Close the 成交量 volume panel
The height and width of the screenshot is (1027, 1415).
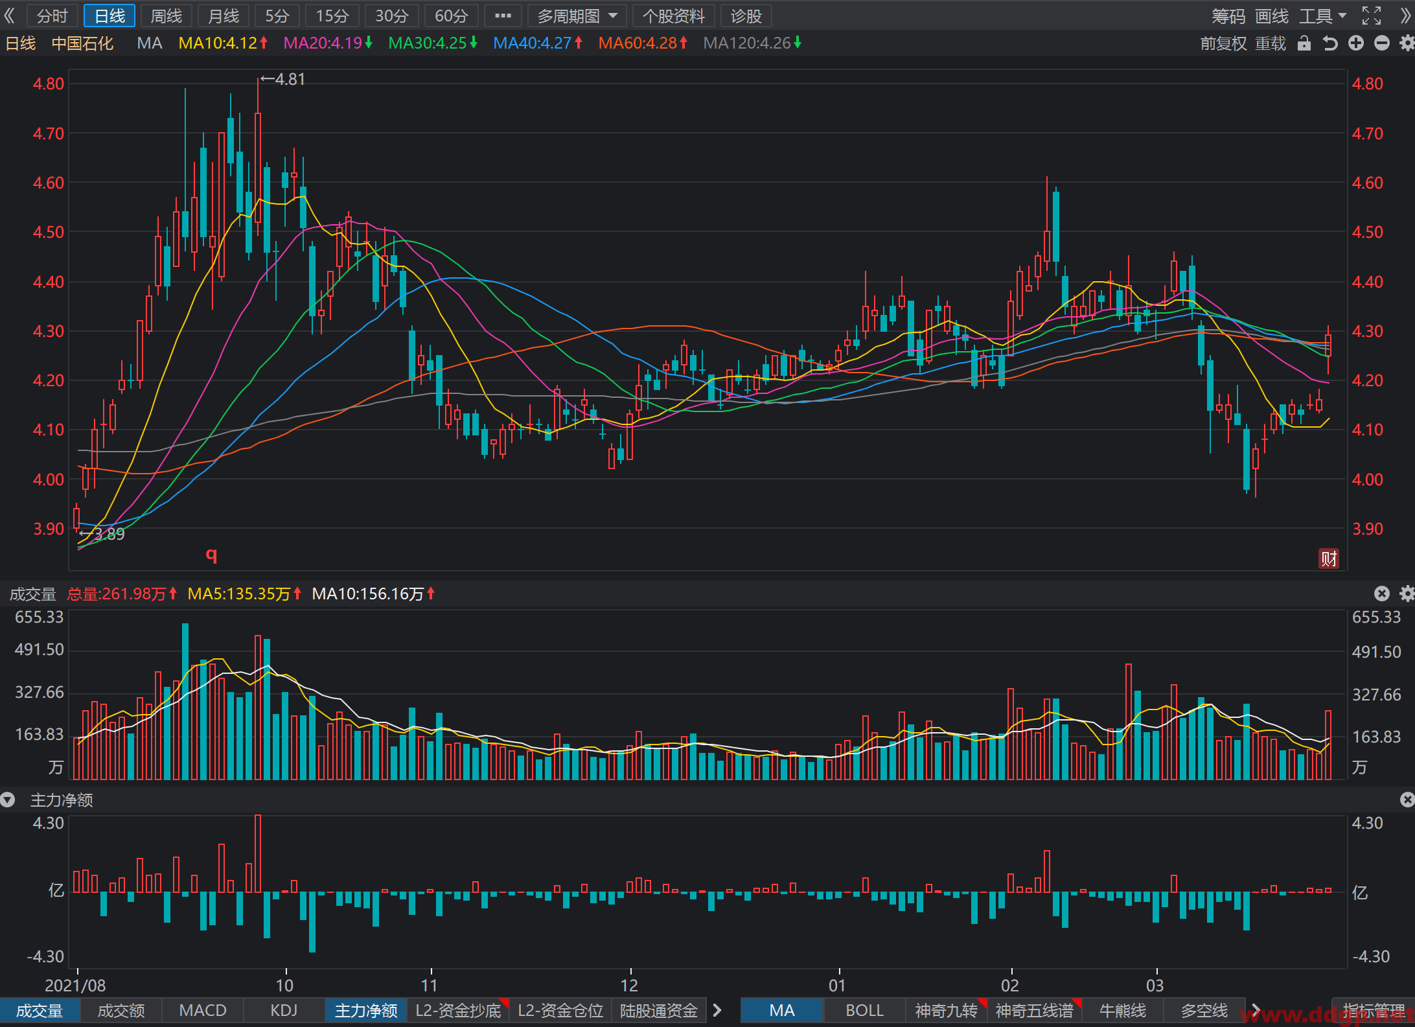pos(1382,594)
